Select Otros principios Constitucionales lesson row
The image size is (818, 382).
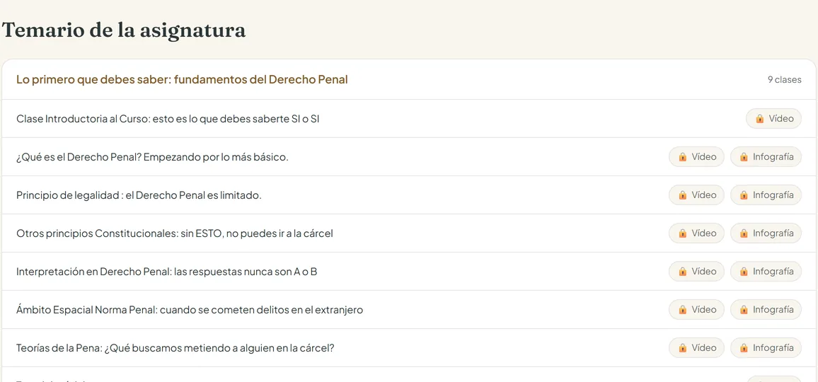(x=408, y=233)
